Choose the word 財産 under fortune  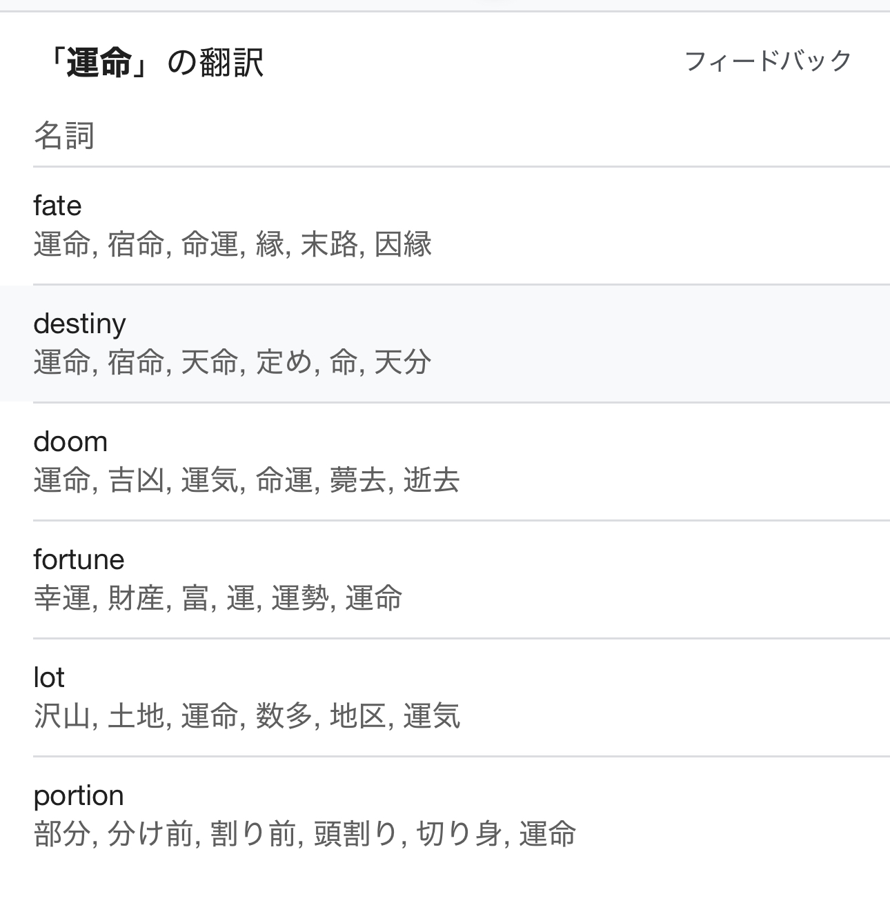click(x=136, y=598)
